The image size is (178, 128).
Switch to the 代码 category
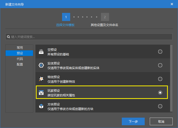coord(20,59)
